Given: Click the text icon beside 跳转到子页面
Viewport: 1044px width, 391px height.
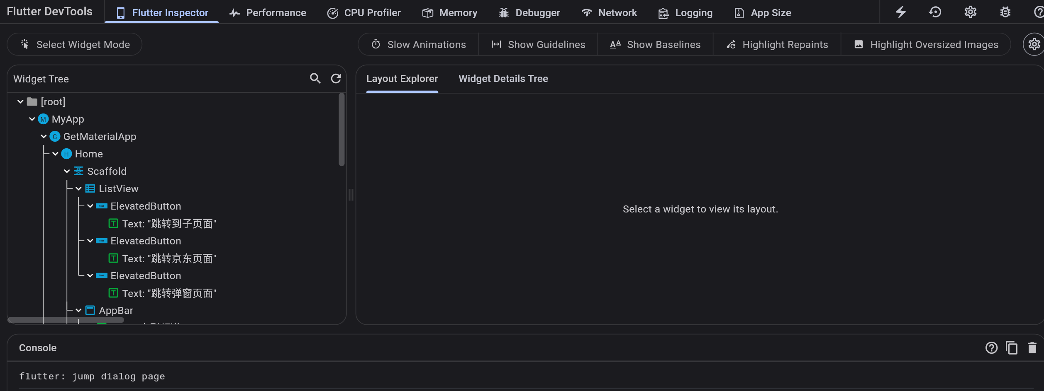Looking at the screenshot, I should (113, 224).
